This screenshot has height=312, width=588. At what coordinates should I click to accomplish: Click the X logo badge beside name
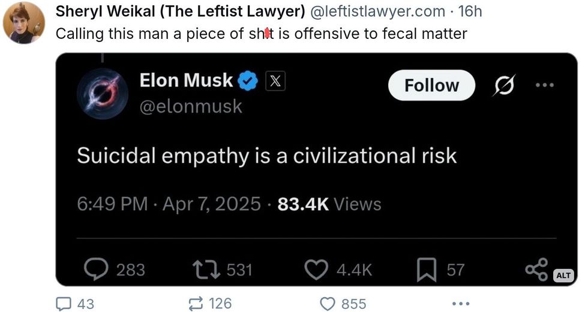click(274, 81)
